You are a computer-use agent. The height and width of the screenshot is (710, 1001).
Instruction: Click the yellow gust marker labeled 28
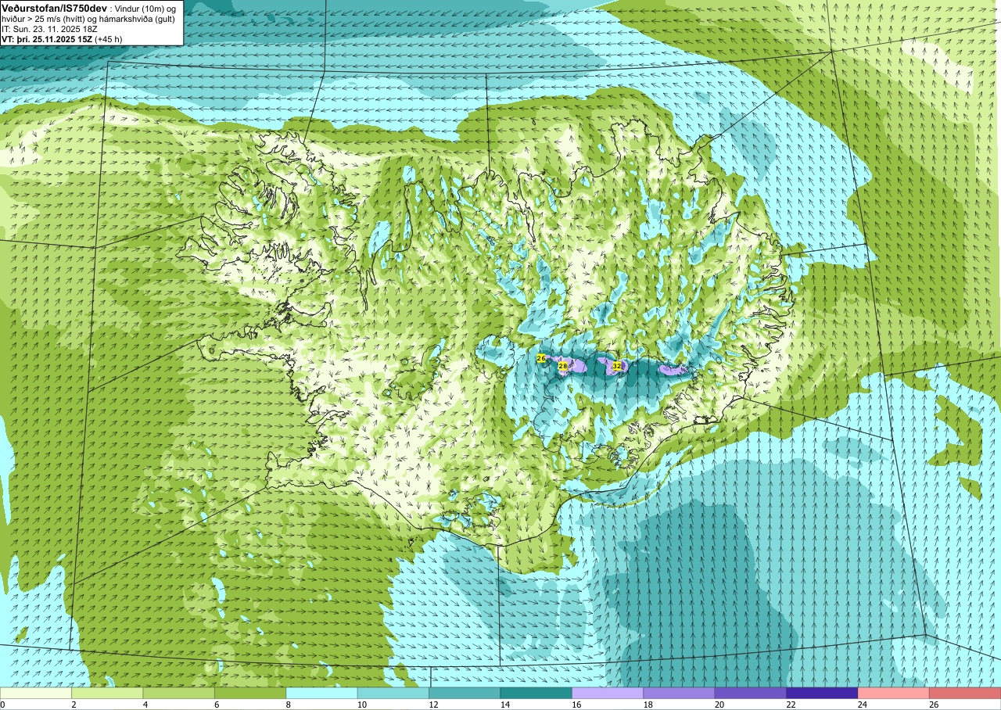click(x=563, y=366)
